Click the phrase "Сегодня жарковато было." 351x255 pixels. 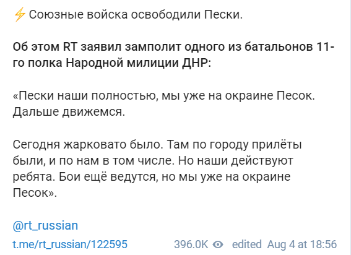88,145
